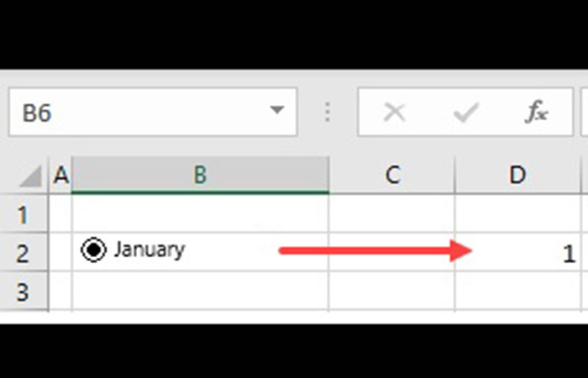Image resolution: width=588 pixels, height=378 pixels.
Task: Click the Enter checkmark formula icon
Action: 465,113
